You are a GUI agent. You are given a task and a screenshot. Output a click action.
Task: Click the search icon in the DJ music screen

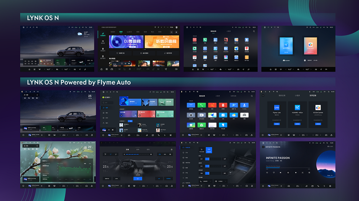pos(171,32)
